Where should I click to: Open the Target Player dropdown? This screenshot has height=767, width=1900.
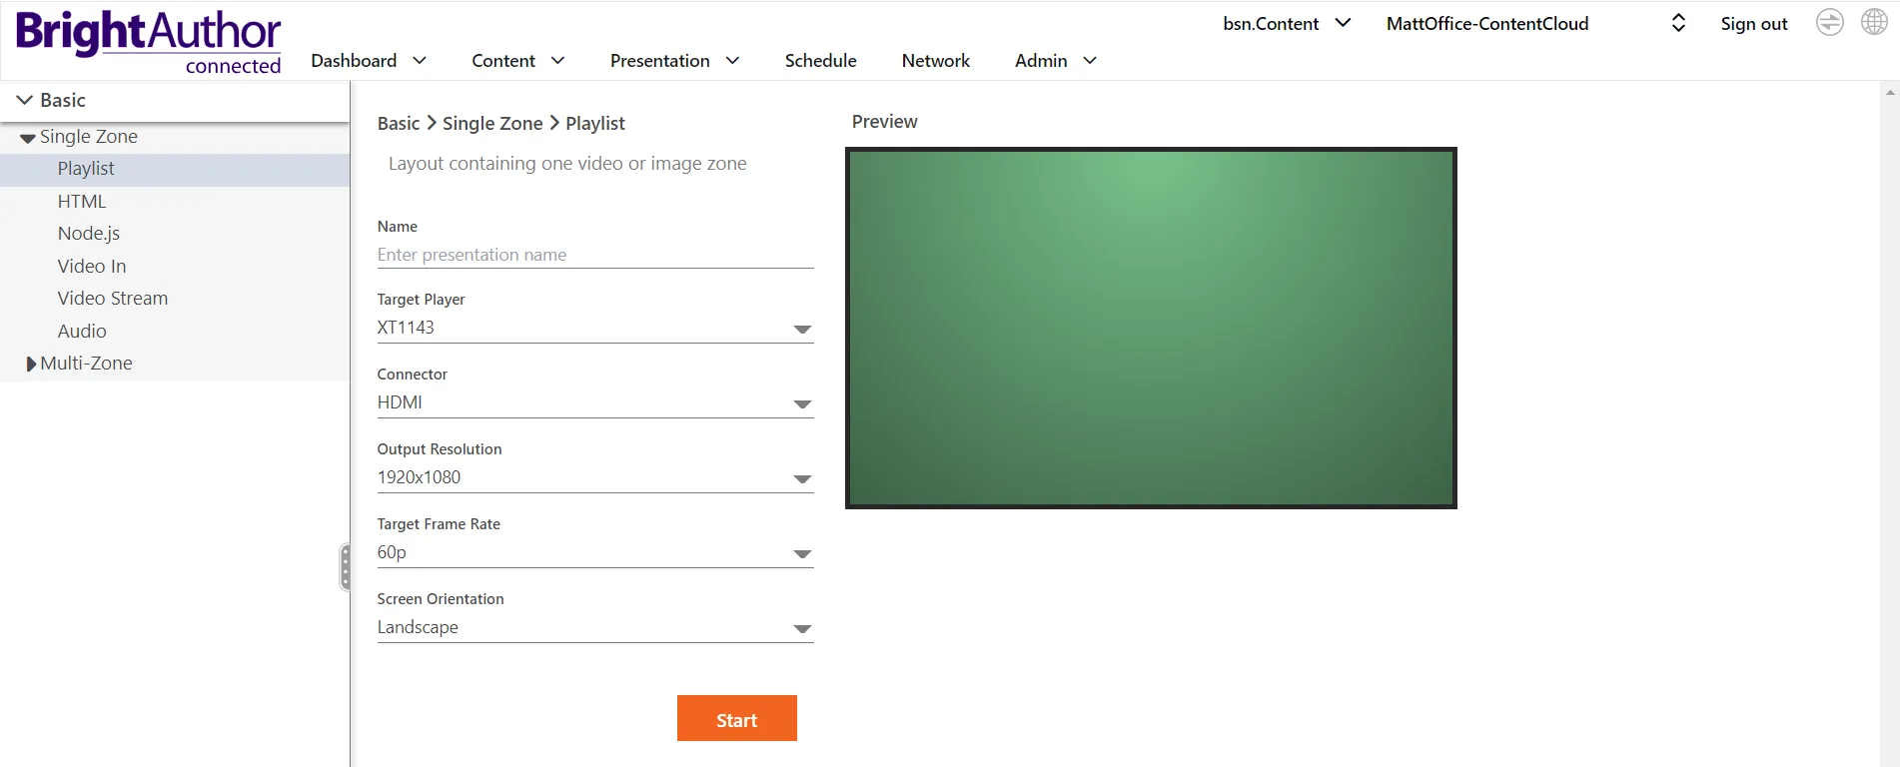(x=595, y=328)
